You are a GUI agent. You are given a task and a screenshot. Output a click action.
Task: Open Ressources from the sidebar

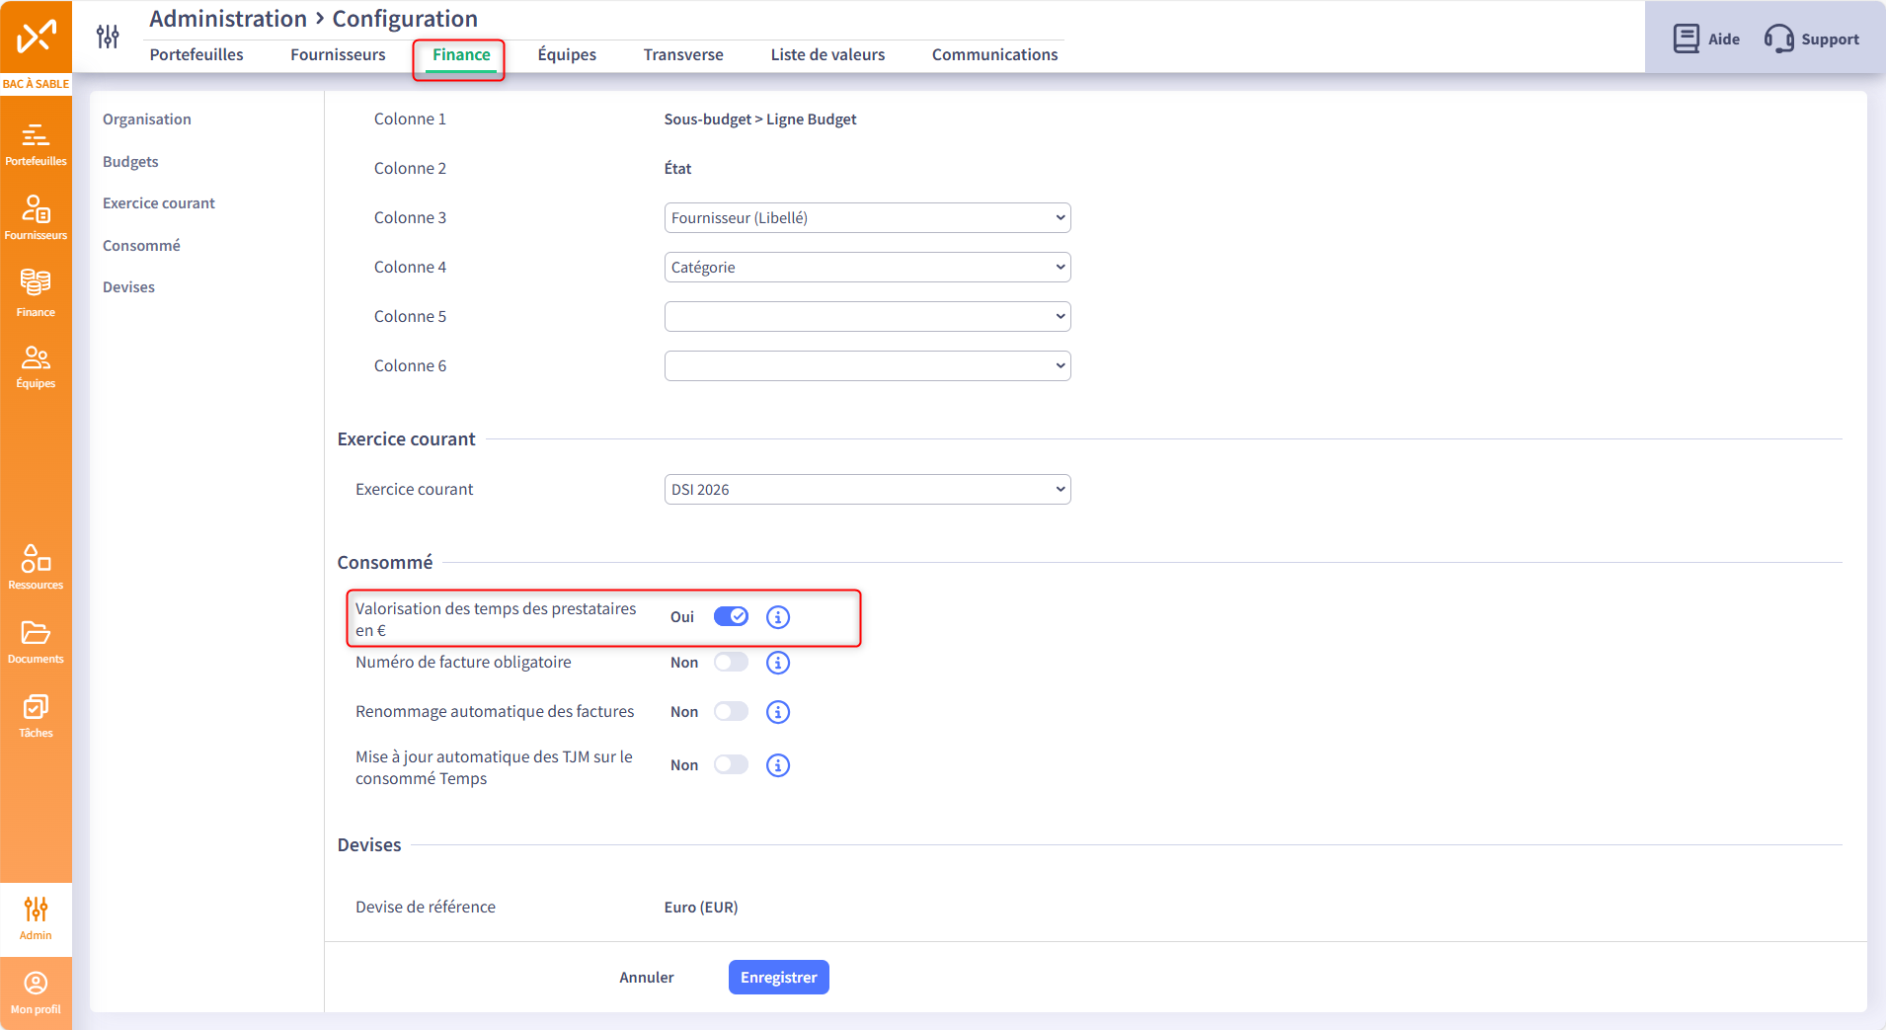click(36, 567)
